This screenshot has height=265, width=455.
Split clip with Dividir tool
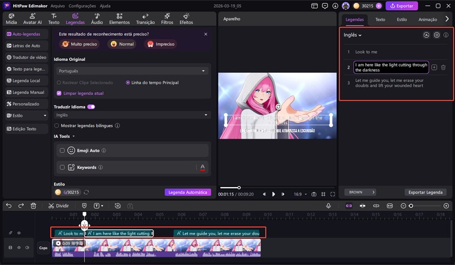pos(59,206)
